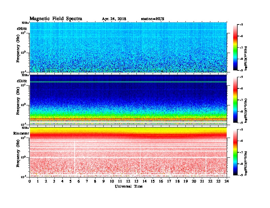The image size is (270, 208).
Task: Click hour tick label "21" on time axis
Action: [202, 181]
